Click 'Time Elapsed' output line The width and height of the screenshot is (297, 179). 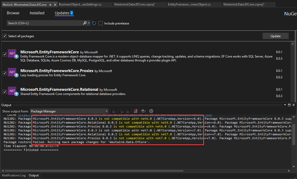click(x=31, y=146)
